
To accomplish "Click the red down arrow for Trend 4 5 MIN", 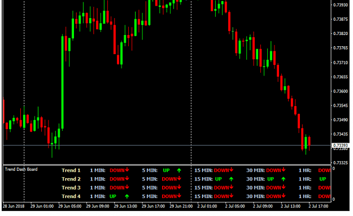I will pos(179,196).
